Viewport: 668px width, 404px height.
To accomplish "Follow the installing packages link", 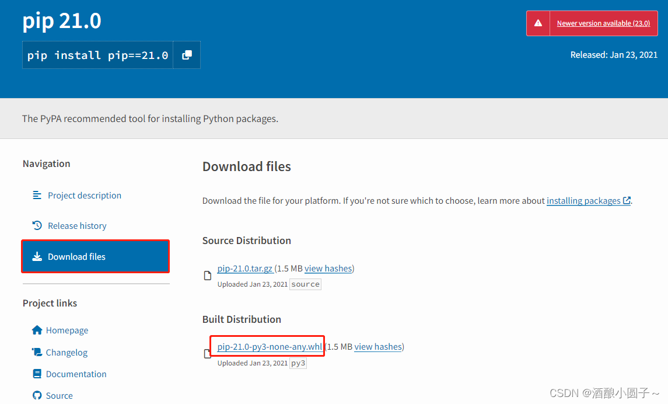I will [x=583, y=201].
